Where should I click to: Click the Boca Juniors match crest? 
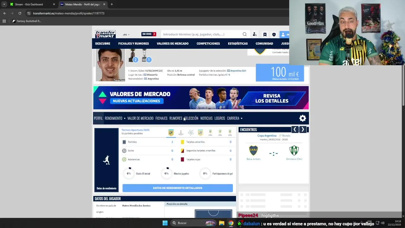pos(253,150)
